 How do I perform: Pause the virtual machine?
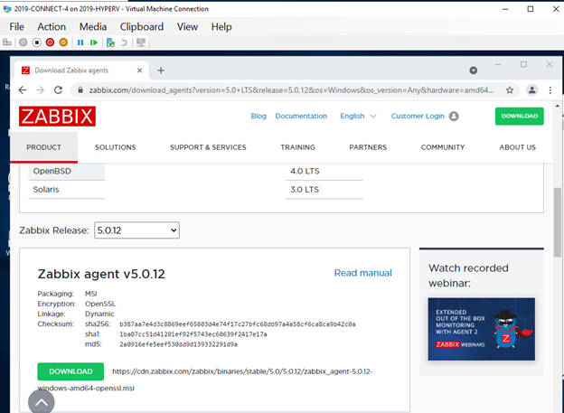pos(80,42)
